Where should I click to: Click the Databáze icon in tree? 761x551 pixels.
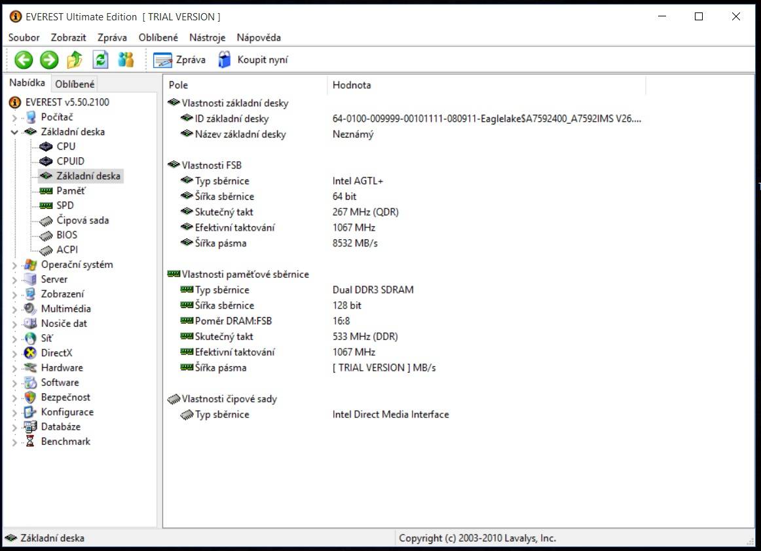pyautogui.click(x=30, y=427)
